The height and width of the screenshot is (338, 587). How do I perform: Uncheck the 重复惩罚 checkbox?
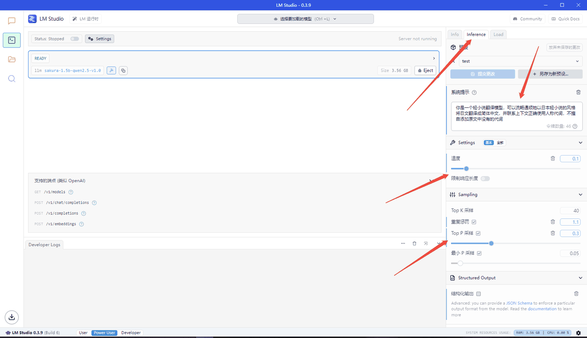[474, 222]
